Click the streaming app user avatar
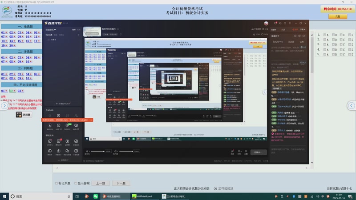This screenshot has width=356, height=200. pos(266,23)
